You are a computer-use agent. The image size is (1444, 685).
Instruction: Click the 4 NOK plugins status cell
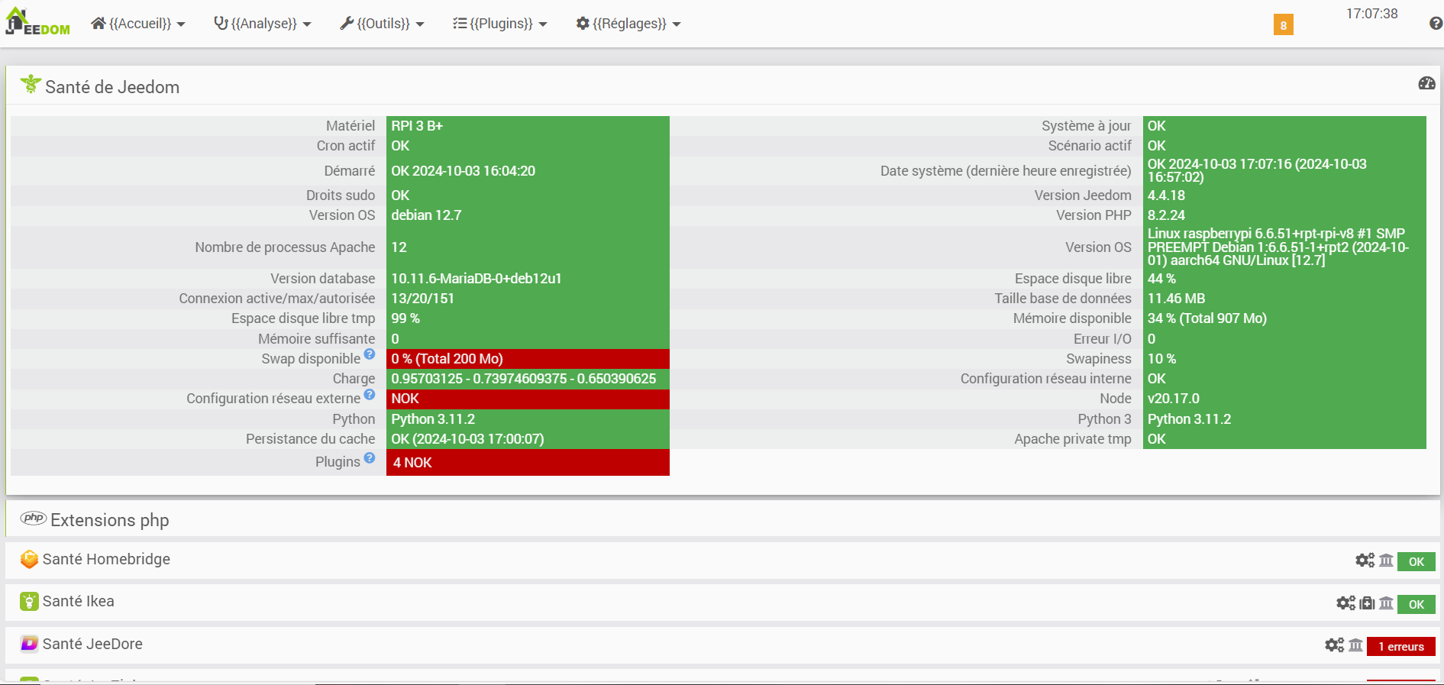528,463
